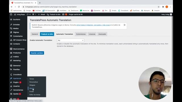Open the extensions puzzle icon
The image size is (182, 102).
tap(163, 7)
